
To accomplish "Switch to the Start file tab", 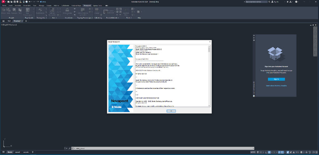I will (x=9, y=21).
